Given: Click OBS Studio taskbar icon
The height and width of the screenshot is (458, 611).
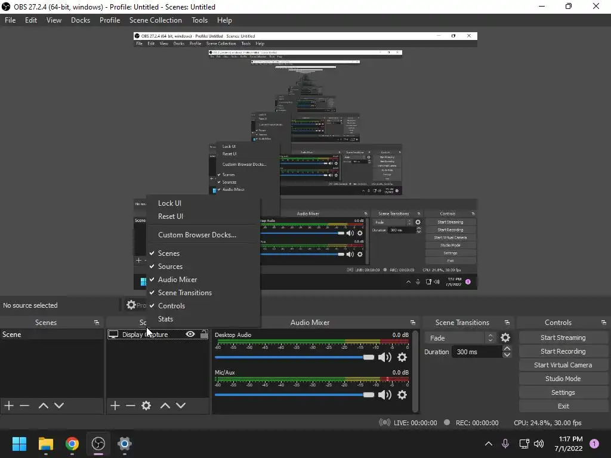Looking at the screenshot, I should [x=98, y=444].
